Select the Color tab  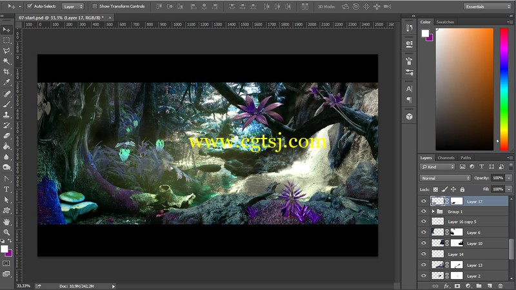(425, 22)
